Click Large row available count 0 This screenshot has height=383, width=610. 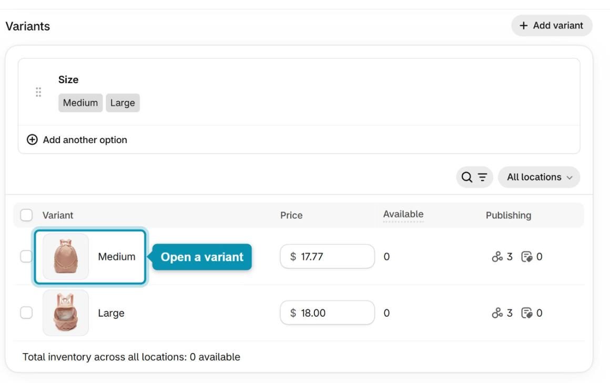point(387,313)
